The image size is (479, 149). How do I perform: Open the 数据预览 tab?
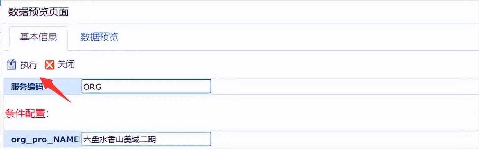[99, 37]
